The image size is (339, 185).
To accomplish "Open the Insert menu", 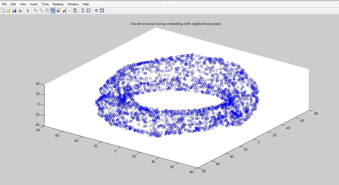I will click(34, 4).
